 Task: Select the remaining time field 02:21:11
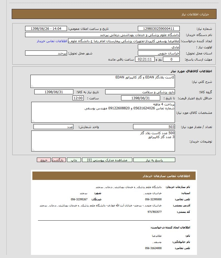[144, 59]
